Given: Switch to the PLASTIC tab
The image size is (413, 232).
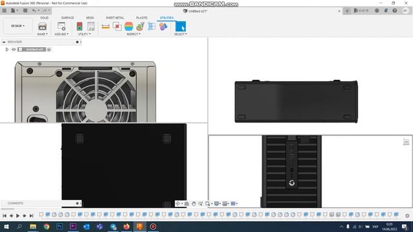Looking at the screenshot, I should [x=142, y=17].
